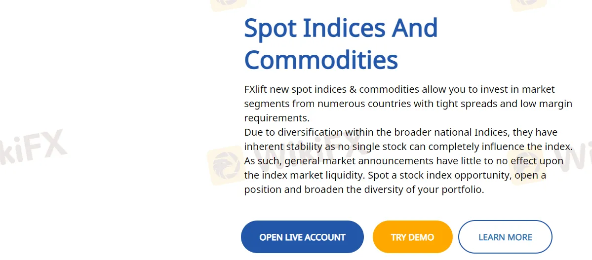Click the OPEN LIVE ACCOUNT button
This screenshot has height=260, width=592.
tap(302, 237)
